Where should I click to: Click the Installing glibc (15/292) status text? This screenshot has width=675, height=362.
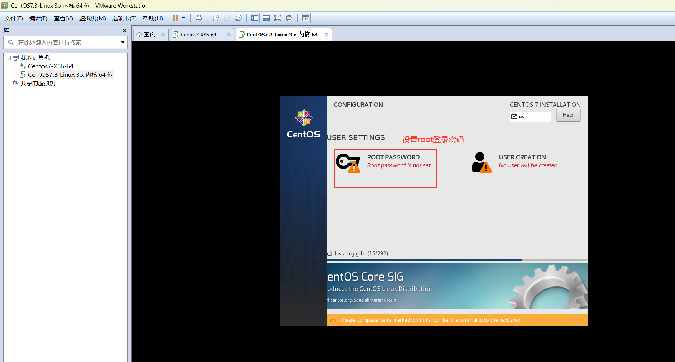(362, 253)
